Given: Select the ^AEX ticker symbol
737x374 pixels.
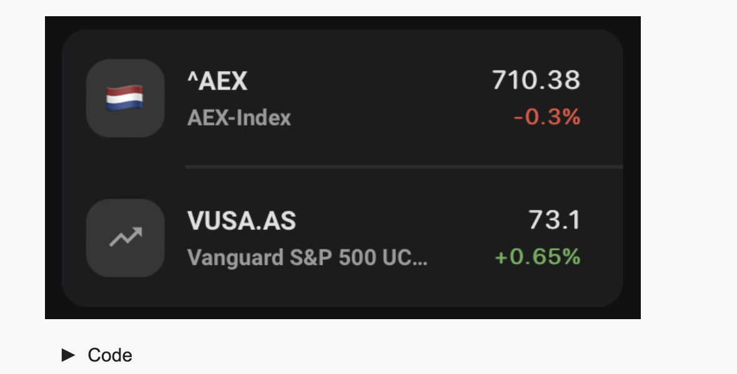Looking at the screenshot, I should coord(217,80).
